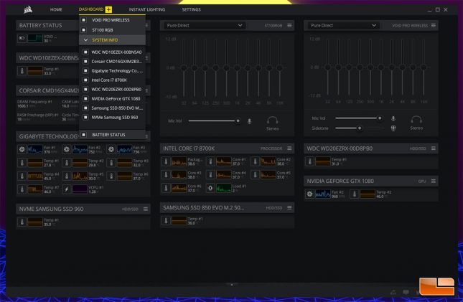This screenshot has height=302, width=463.
Task: Toggle the Intel Core i7 8700K checkbox
Action: (x=85, y=80)
